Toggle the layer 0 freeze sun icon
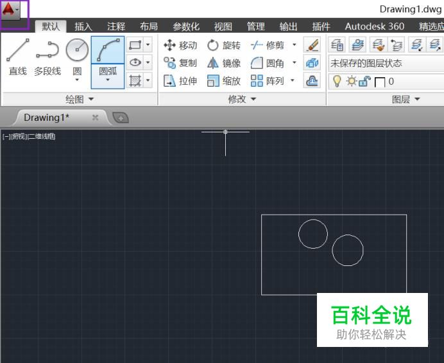444x363 pixels. (x=352, y=82)
